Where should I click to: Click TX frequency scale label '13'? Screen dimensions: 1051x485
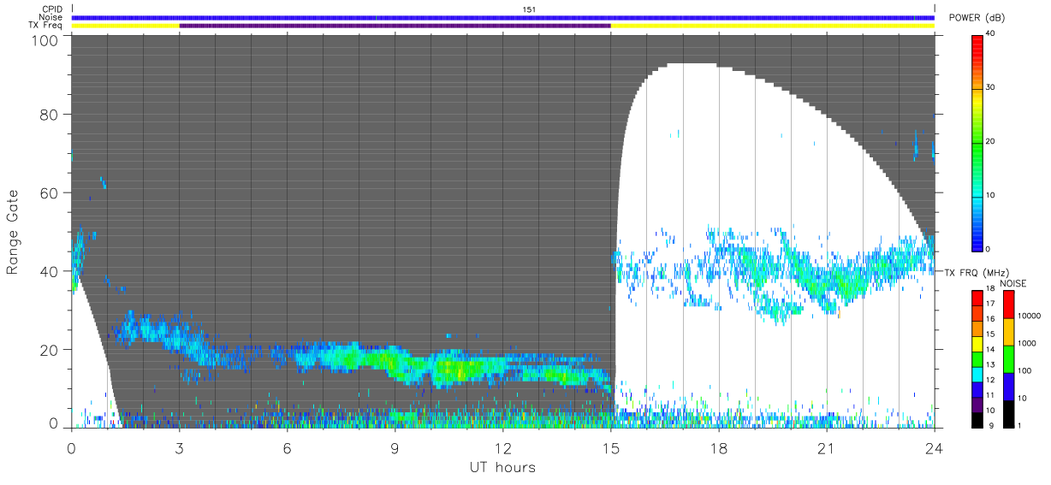[x=991, y=365]
